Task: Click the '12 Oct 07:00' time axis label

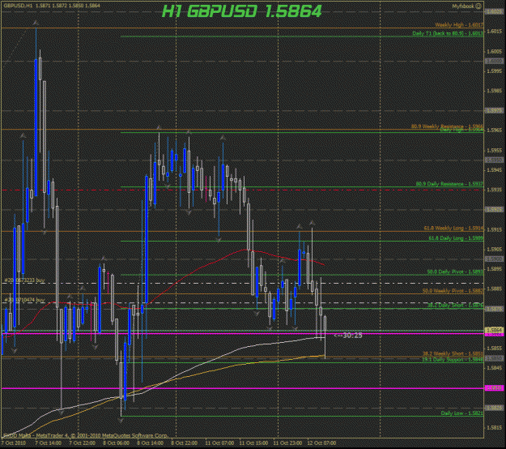Action: (x=321, y=443)
